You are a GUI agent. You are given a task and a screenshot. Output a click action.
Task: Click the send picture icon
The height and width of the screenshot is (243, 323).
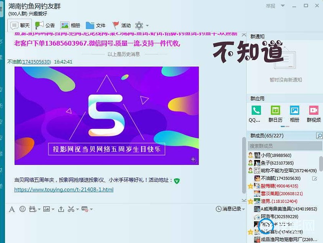[46, 209]
